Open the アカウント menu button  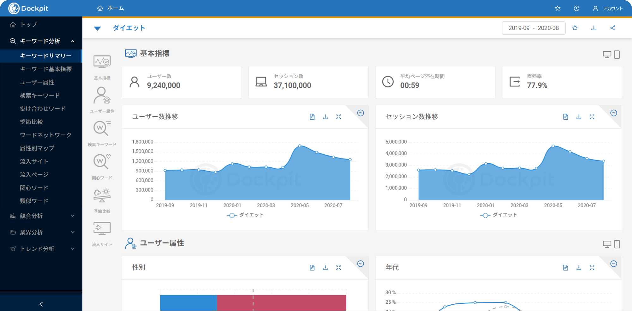pyautogui.click(x=608, y=9)
